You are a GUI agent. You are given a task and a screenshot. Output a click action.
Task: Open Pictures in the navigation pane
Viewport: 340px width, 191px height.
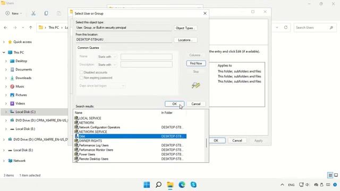click(x=21, y=95)
